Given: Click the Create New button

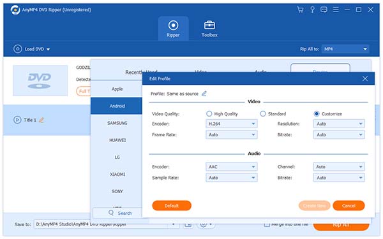Looking at the screenshot, I should [x=314, y=206].
